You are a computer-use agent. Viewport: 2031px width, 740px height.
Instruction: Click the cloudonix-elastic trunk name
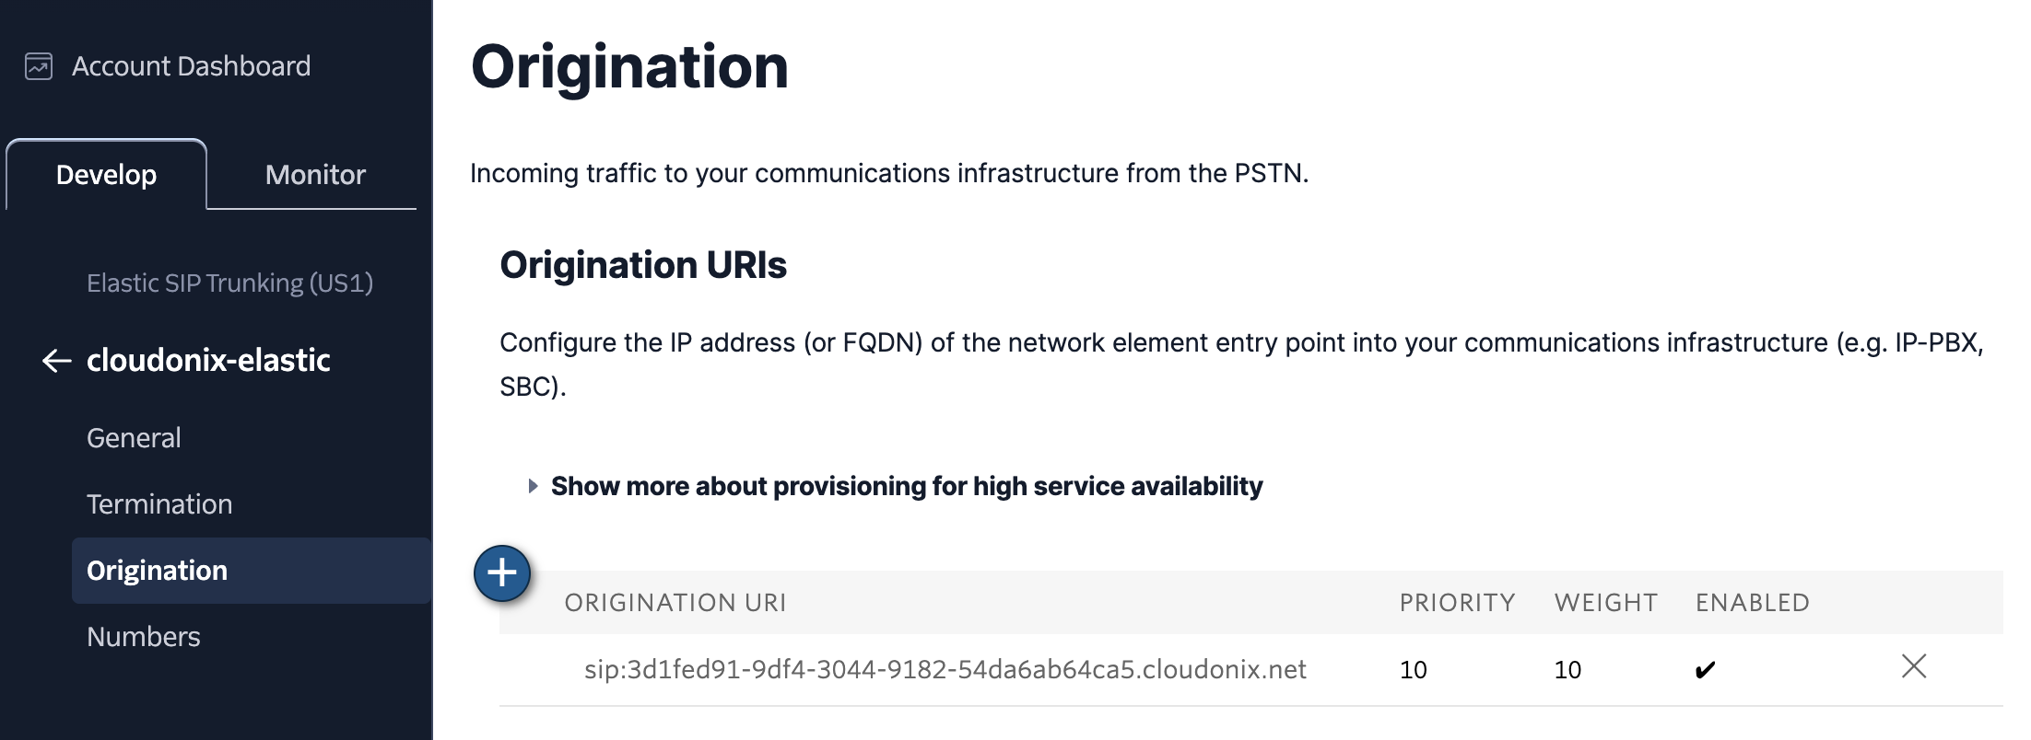point(208,361)
